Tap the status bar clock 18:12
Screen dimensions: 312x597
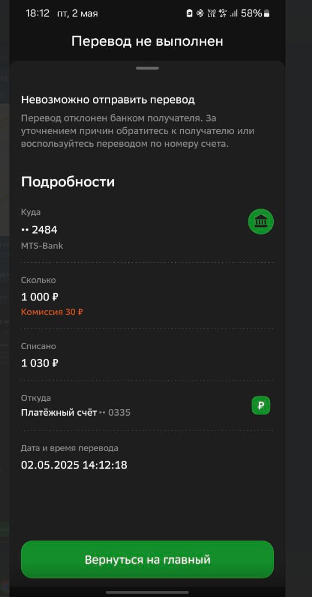38,13
